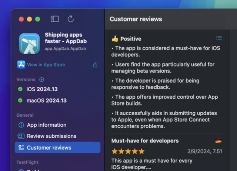Viewport: 237px width, 171px height.
Task: Maximize the window with green button
Action: coord(38,19)
